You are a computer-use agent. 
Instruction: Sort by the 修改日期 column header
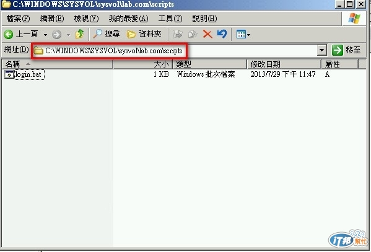[x=284, y=64]
